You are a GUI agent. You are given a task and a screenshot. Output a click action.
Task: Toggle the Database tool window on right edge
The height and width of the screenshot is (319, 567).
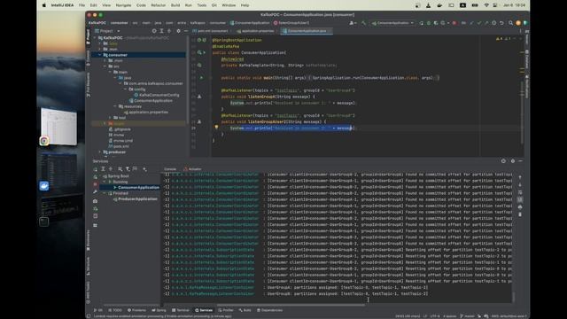pyautogui.click(x=527, y=59)
